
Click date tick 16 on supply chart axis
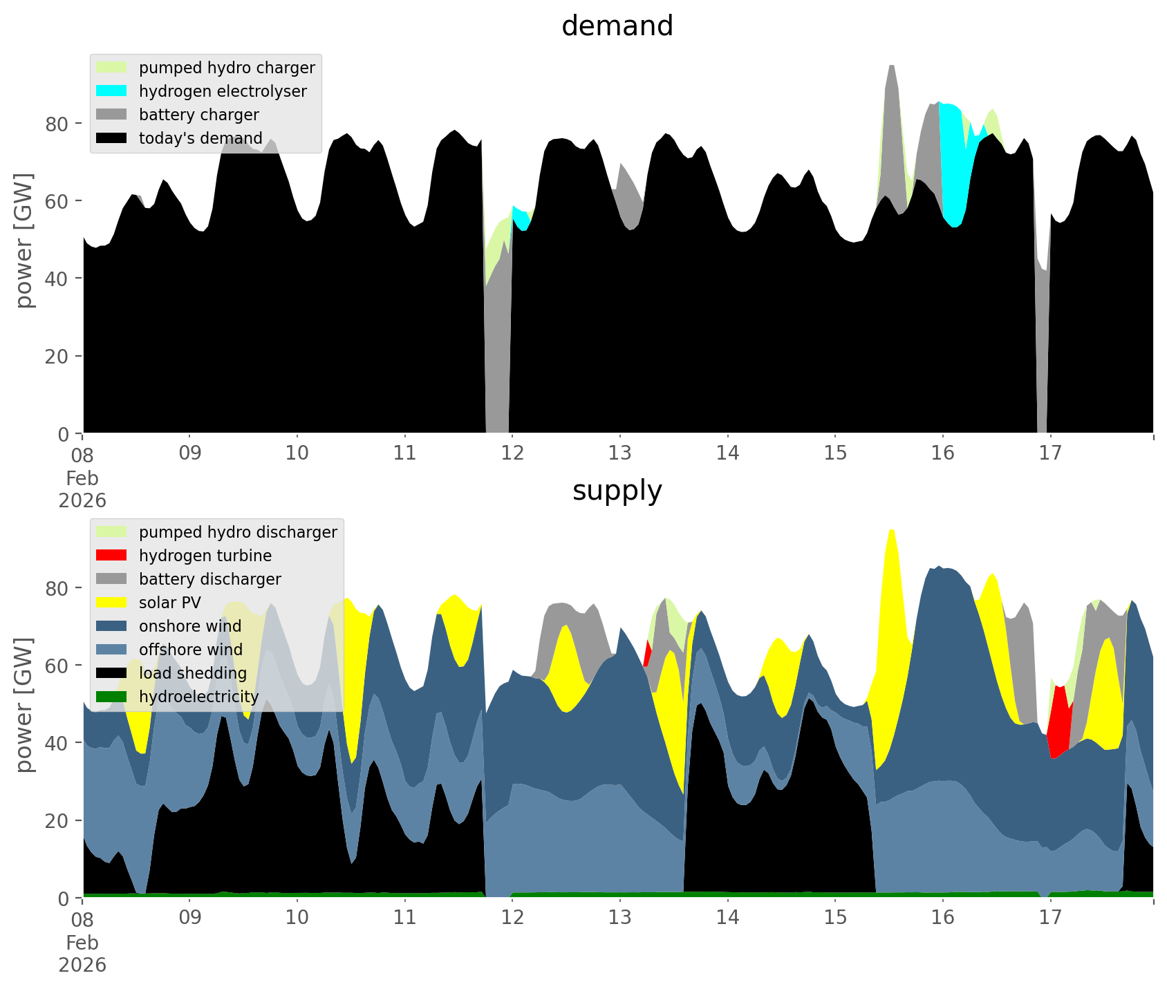tap(942, 917)
